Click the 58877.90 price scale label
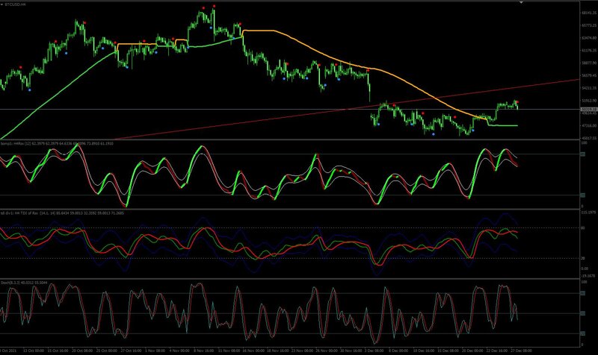Viewport: 598px width, 355px height. (x=589, y=63)
